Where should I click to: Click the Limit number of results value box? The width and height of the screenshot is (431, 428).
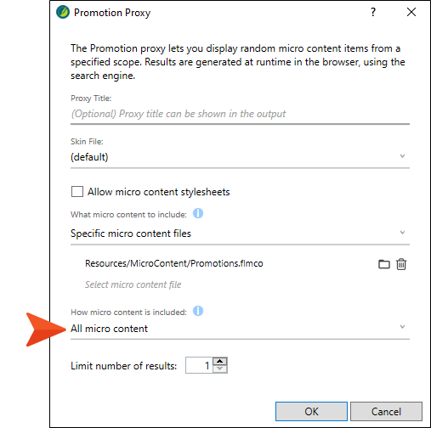click(x=199, y=365)
